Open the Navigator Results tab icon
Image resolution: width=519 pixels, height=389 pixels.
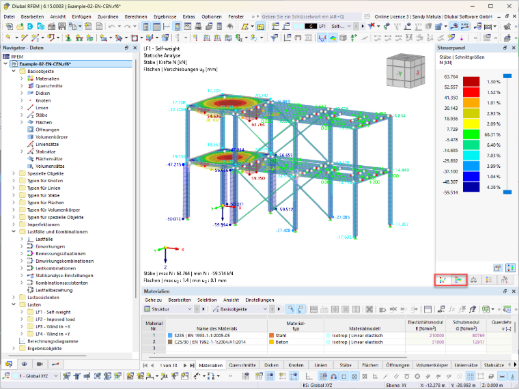coord(55,364)
